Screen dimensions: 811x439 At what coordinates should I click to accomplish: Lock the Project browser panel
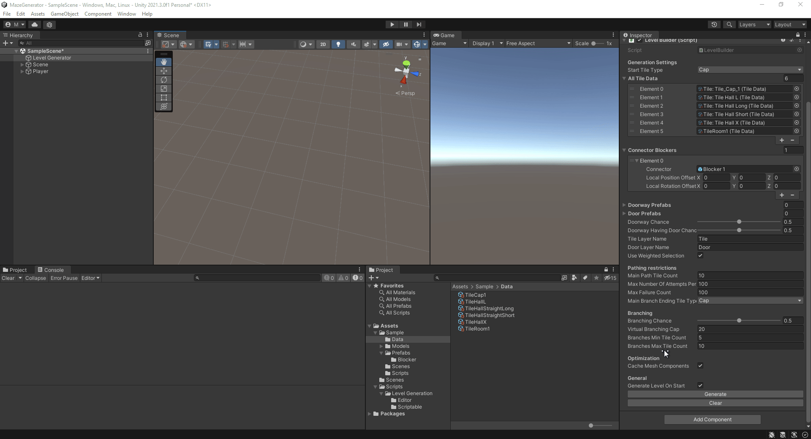point(606,269)
